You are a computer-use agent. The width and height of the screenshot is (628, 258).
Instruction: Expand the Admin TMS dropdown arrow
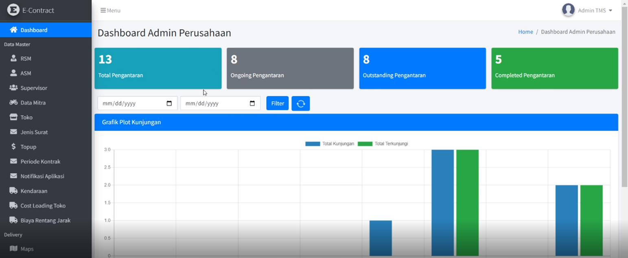click(610, 11)
